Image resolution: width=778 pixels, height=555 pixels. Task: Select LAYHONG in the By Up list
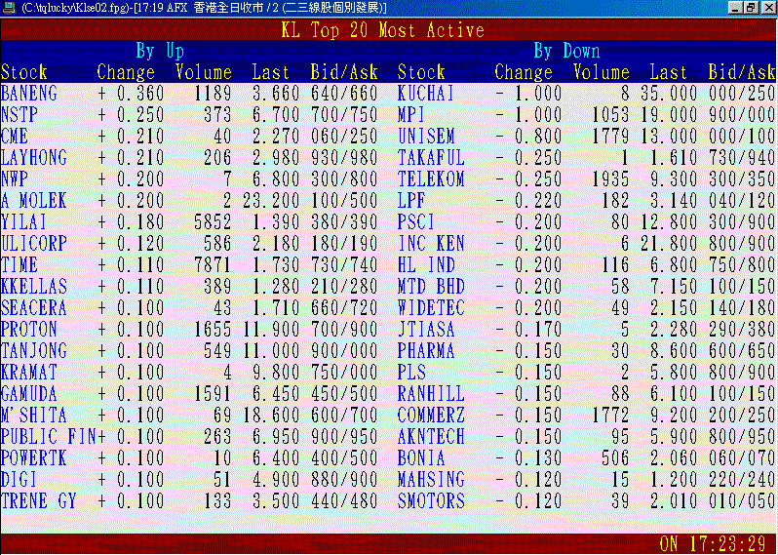(34, 157)
